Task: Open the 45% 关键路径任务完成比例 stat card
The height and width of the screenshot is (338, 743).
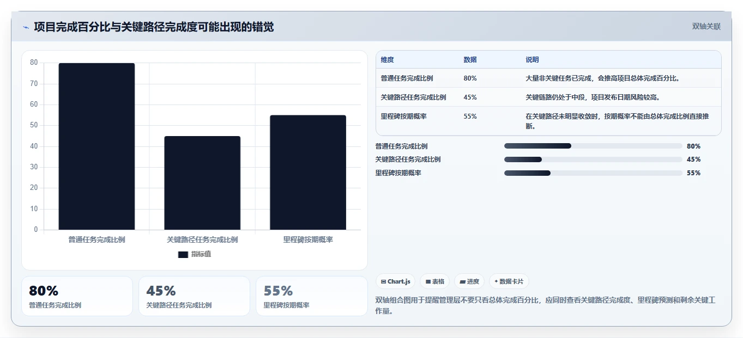Action: click(194, 296)
